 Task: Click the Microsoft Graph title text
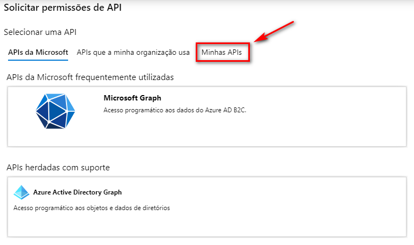(131, 98)
